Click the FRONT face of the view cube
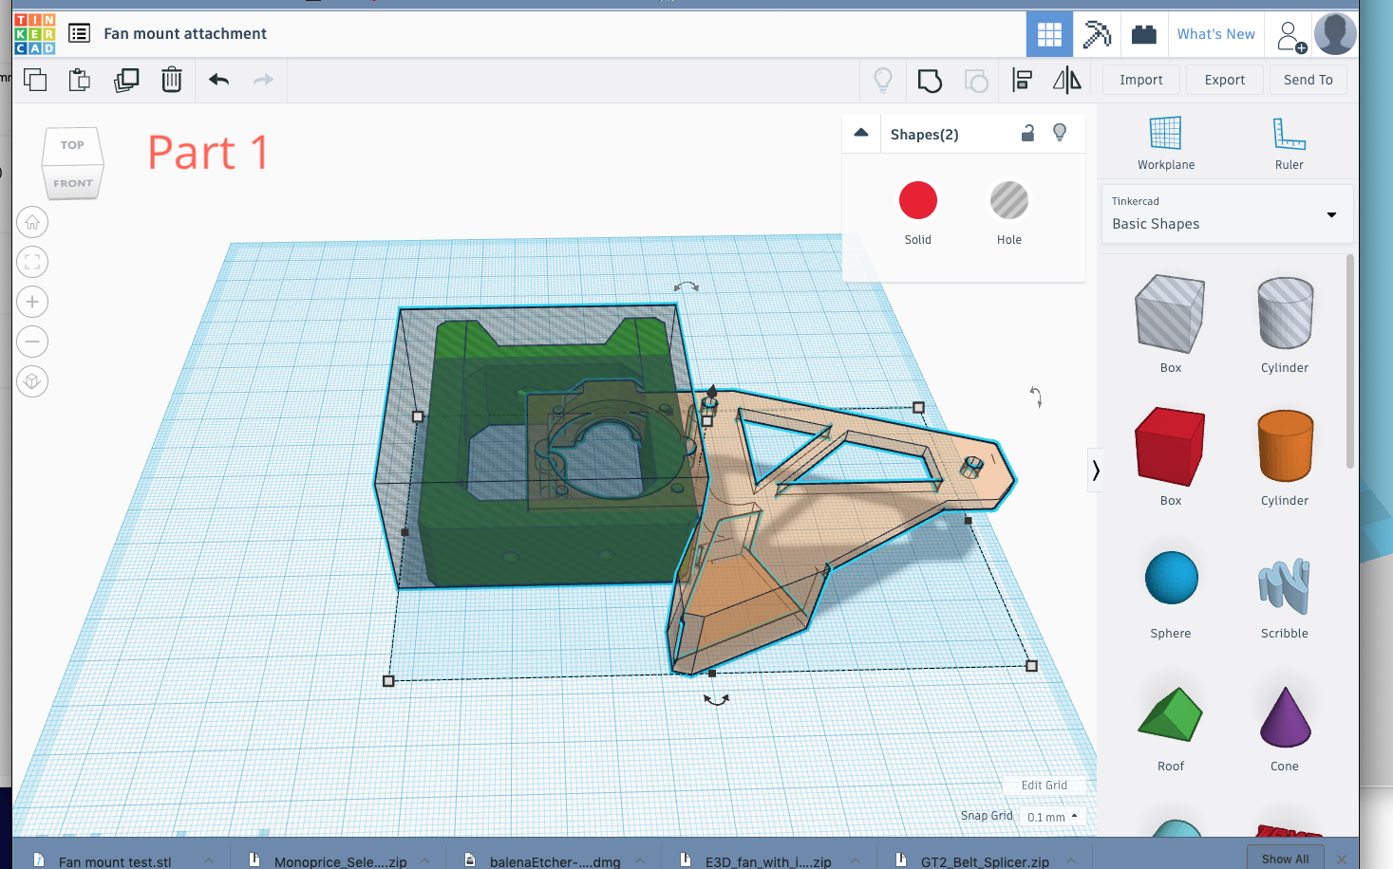1393x869 pixels. (x=73, y=183)
